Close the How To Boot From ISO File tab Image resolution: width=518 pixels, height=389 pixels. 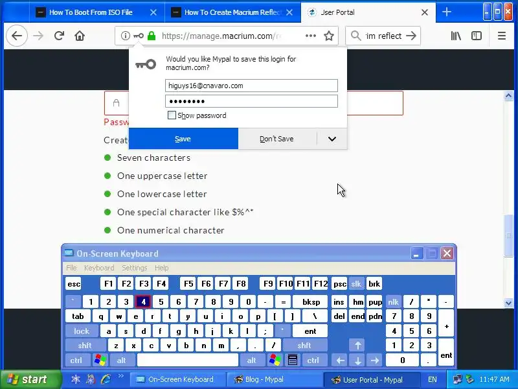[x=153, y=12]
